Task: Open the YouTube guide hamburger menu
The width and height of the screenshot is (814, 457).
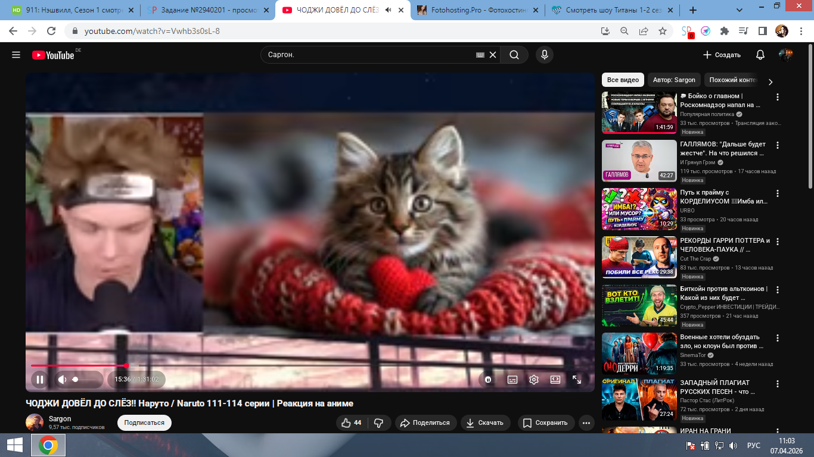Action: point(16,55)
